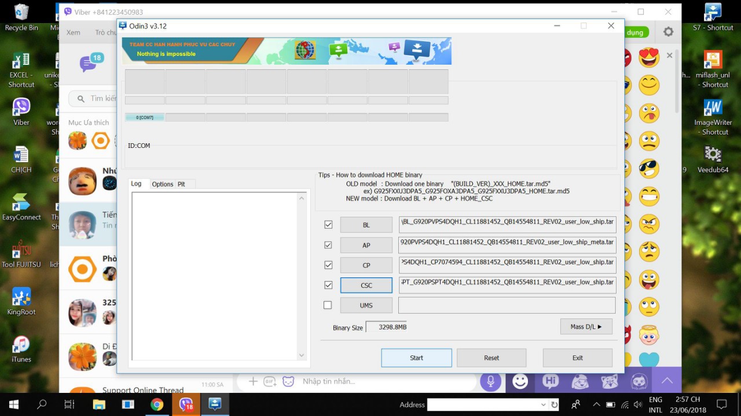This screenshot has width=741, height=416.
Task: Click the BL file path field
Action: point(507,225)
